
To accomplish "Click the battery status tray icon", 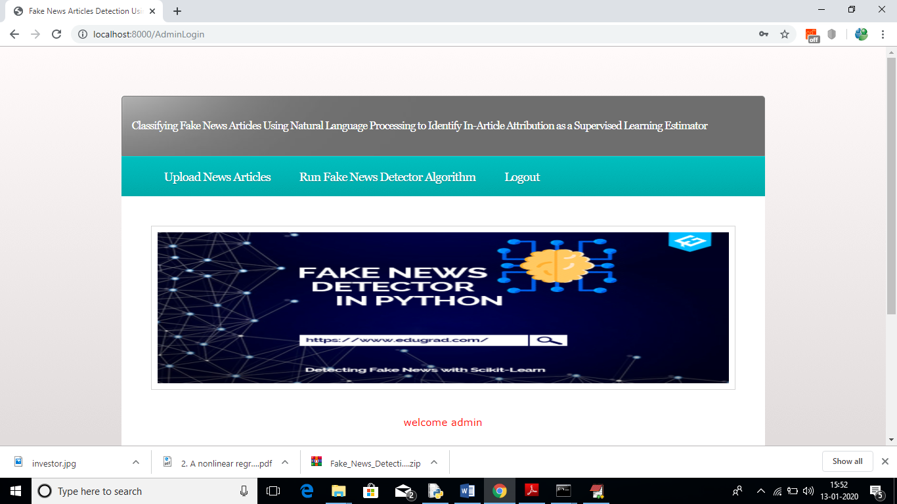I will click(793, 491).
